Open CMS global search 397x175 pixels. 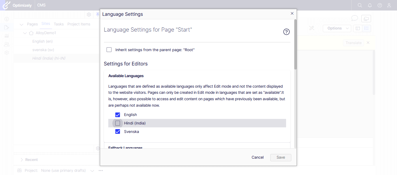tap(360, 5)
